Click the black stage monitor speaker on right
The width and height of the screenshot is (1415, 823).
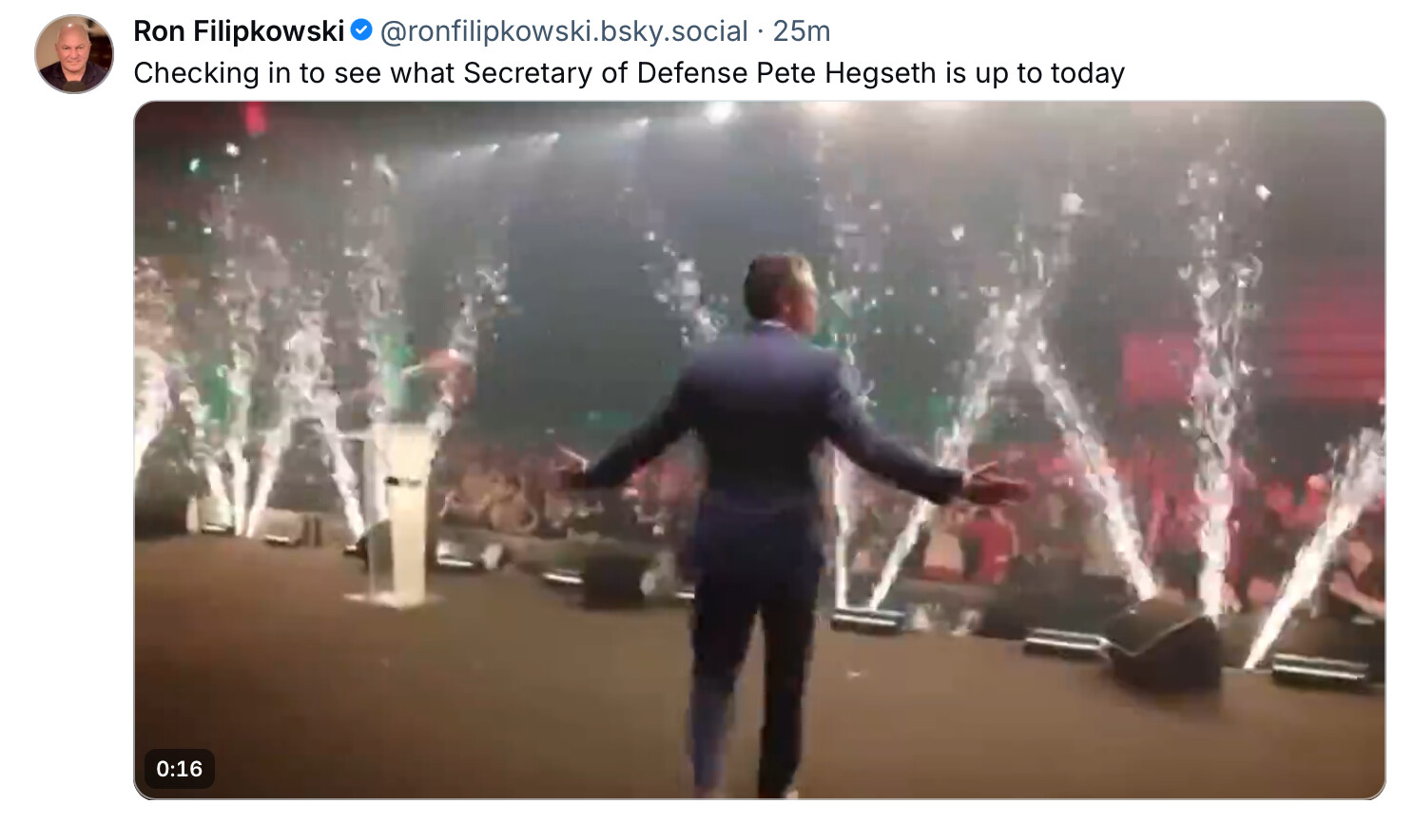tap(1168, 647)
